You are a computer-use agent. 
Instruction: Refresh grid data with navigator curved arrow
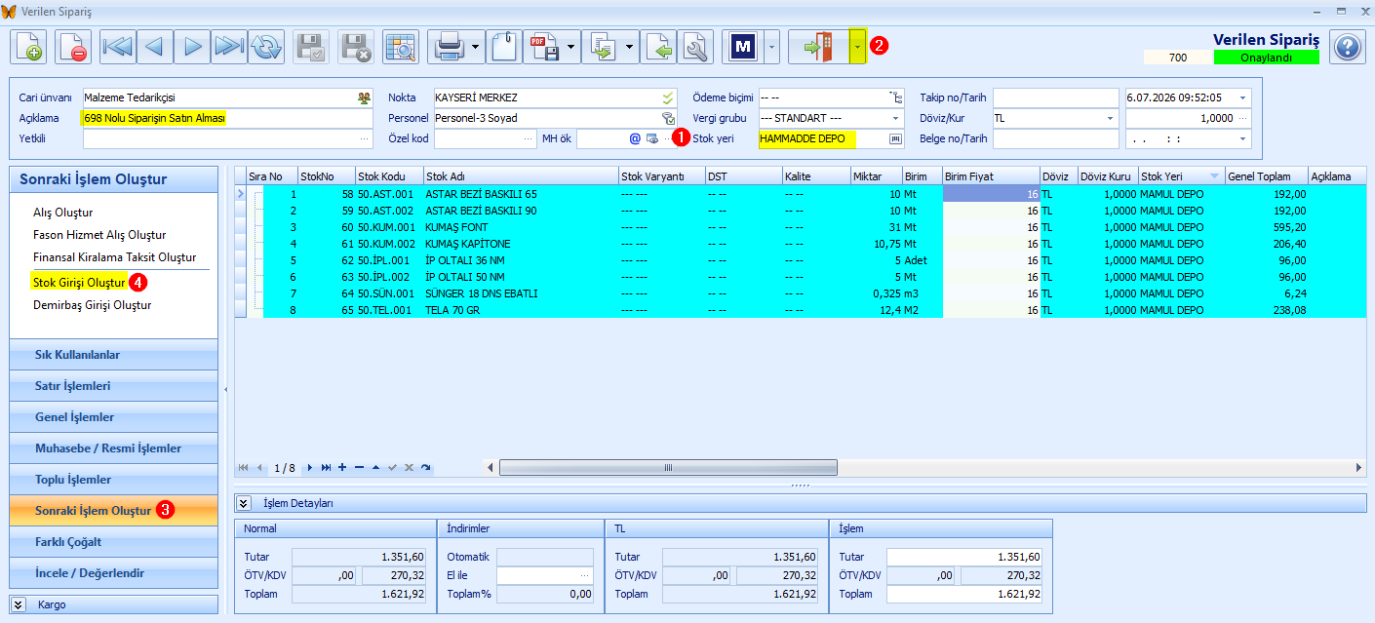(426, 468)
